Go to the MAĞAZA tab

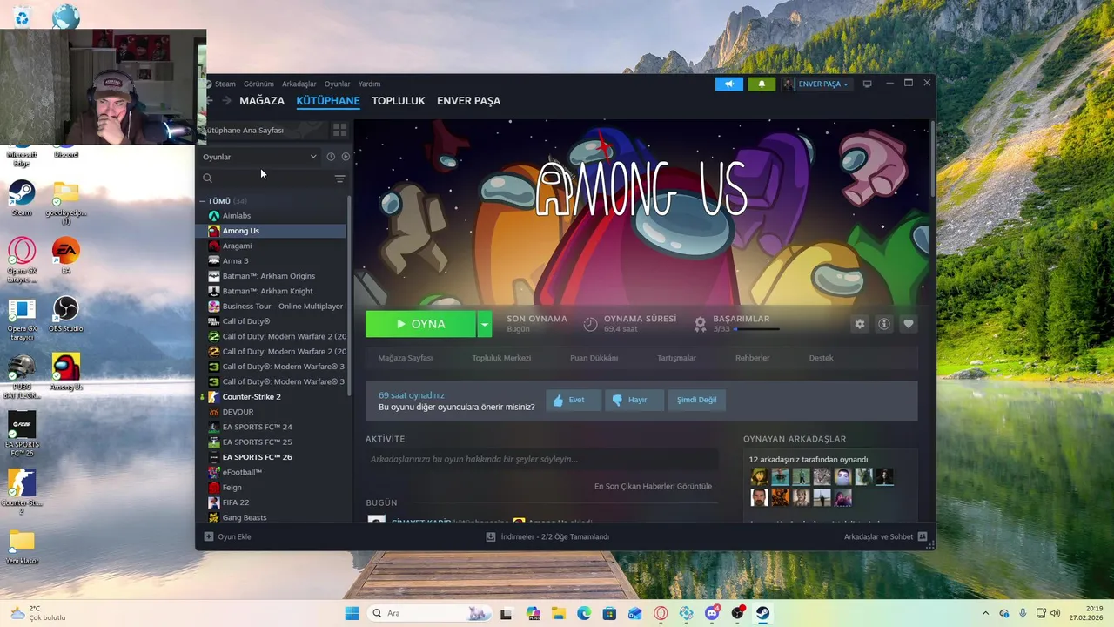[262, 101]
